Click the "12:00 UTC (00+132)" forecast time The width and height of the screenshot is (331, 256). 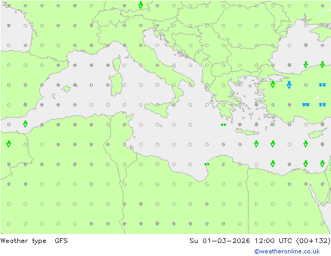292,240
